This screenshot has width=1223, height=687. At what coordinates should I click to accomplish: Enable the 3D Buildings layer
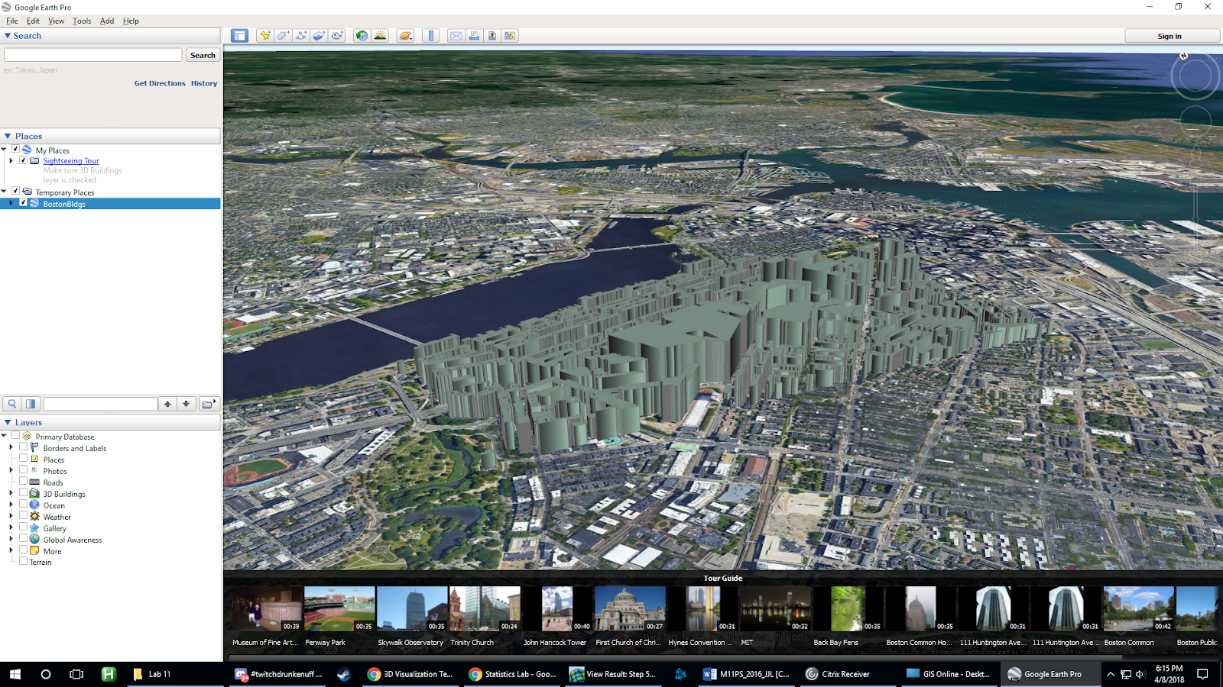click(23, 493)
